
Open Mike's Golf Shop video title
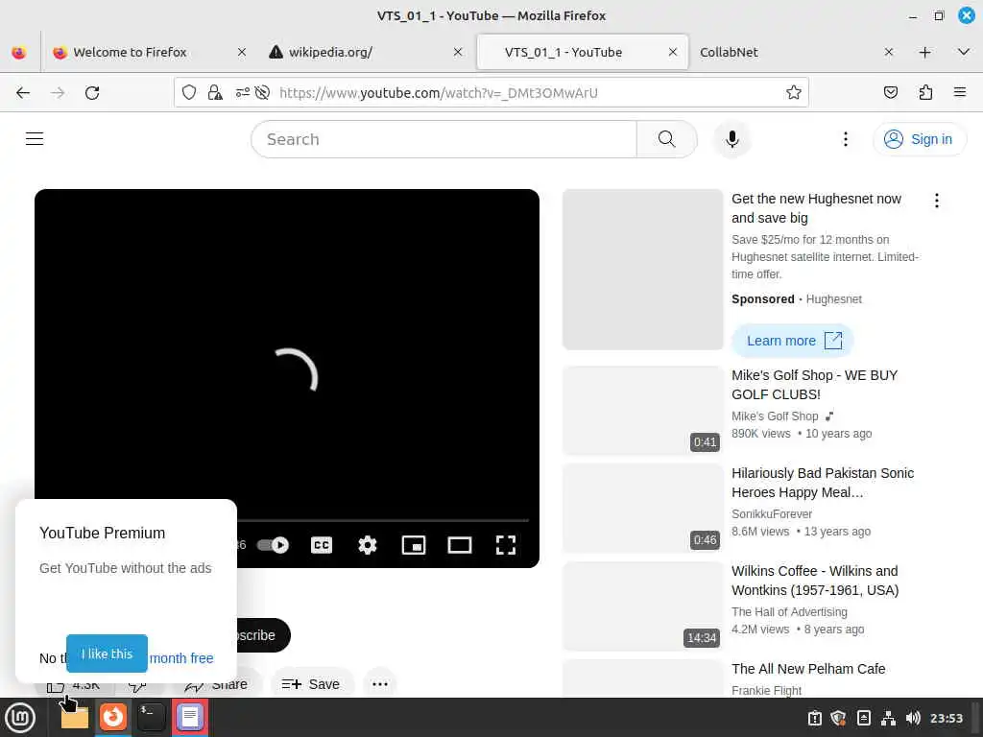click(814, 385)
